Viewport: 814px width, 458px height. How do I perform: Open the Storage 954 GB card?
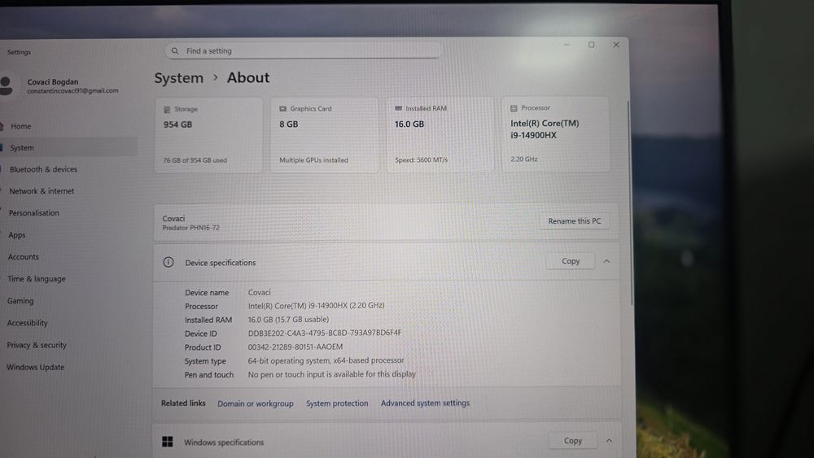point(208,135)
